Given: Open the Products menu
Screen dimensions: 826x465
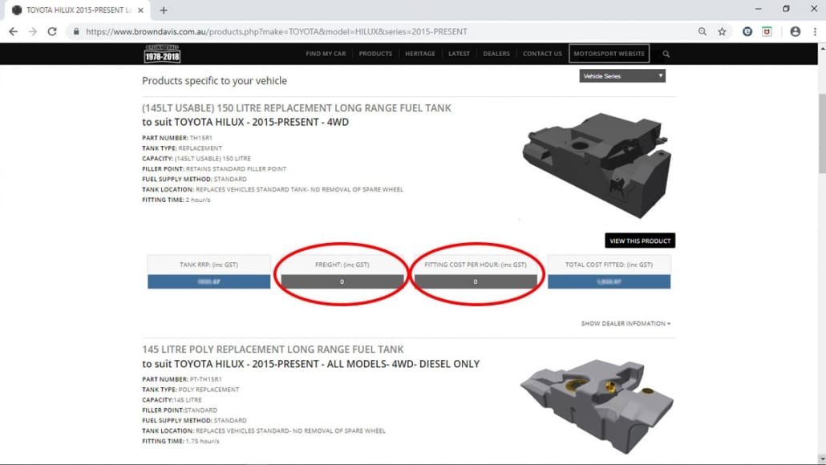Looking at the screenshot, I should point(375,54).
